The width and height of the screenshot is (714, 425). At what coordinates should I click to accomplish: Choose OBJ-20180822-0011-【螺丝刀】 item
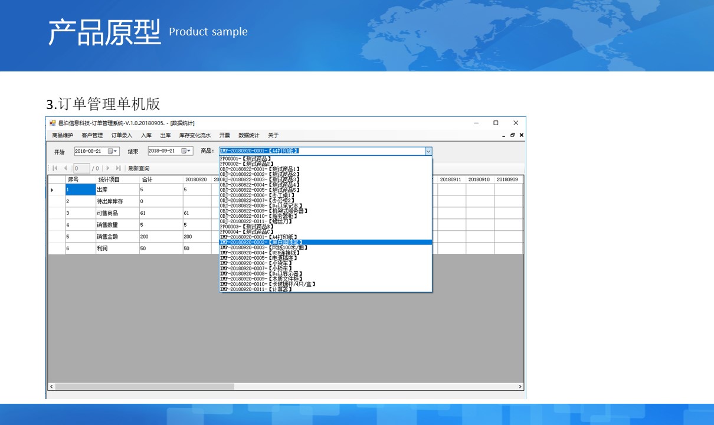coord(326,221)
